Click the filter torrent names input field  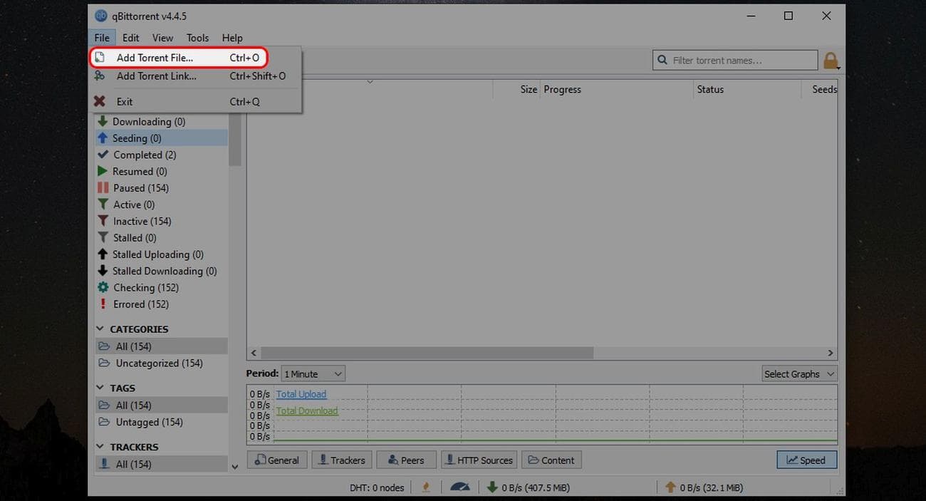tap(734, 60)
